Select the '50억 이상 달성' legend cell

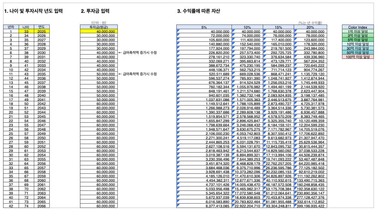[x=358, y=53]
